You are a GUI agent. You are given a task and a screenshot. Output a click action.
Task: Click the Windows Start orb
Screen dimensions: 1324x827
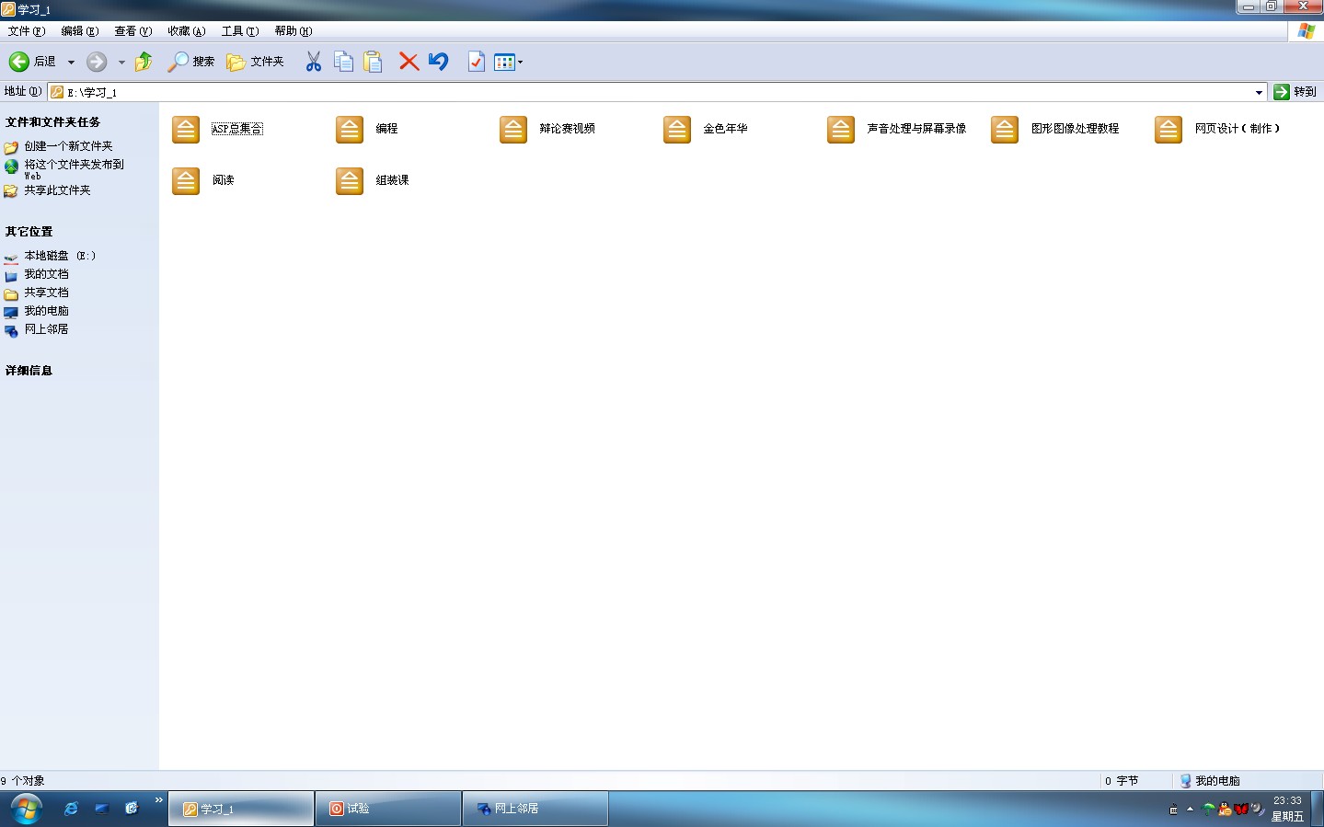27,810
